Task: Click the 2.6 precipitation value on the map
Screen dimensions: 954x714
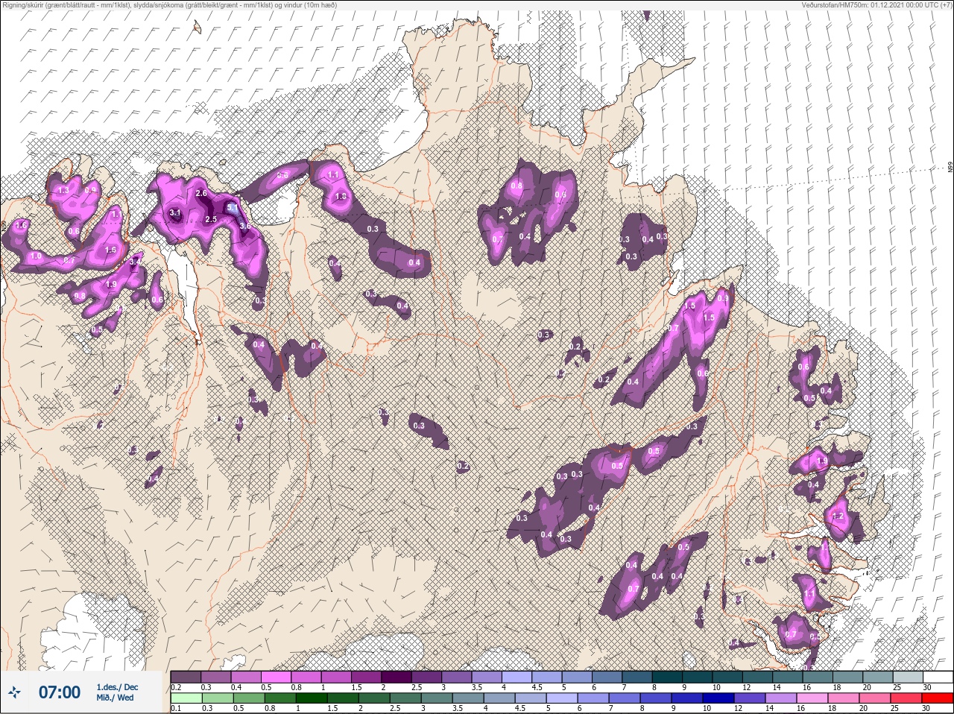Action: click(x=201, y=194)
